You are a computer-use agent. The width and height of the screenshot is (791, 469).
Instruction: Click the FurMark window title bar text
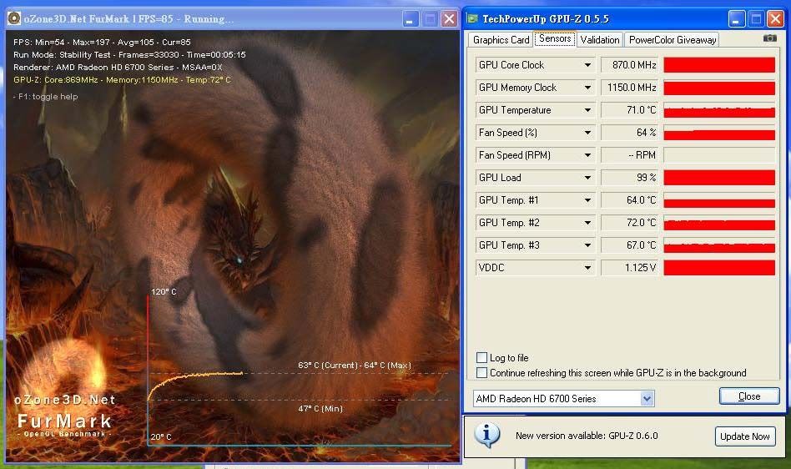(129, 19)
